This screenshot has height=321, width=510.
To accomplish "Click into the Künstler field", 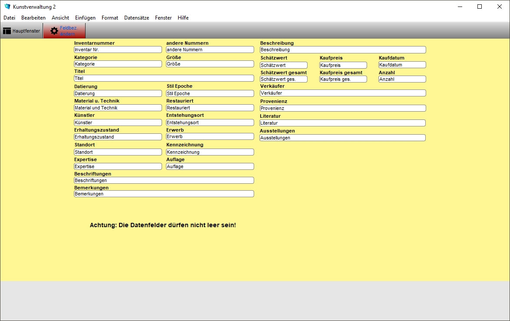I will point(118,123).
